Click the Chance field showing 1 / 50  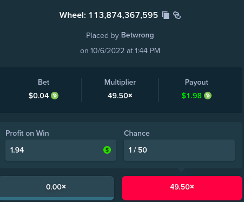pos(179,150)
